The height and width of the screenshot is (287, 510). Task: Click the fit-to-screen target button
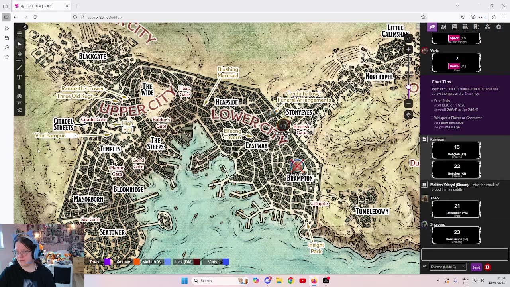(408, 115)
